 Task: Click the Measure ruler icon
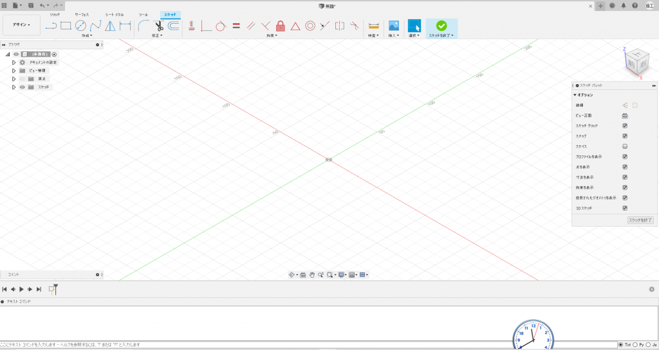pyautogui.click(x=373, y=26)
